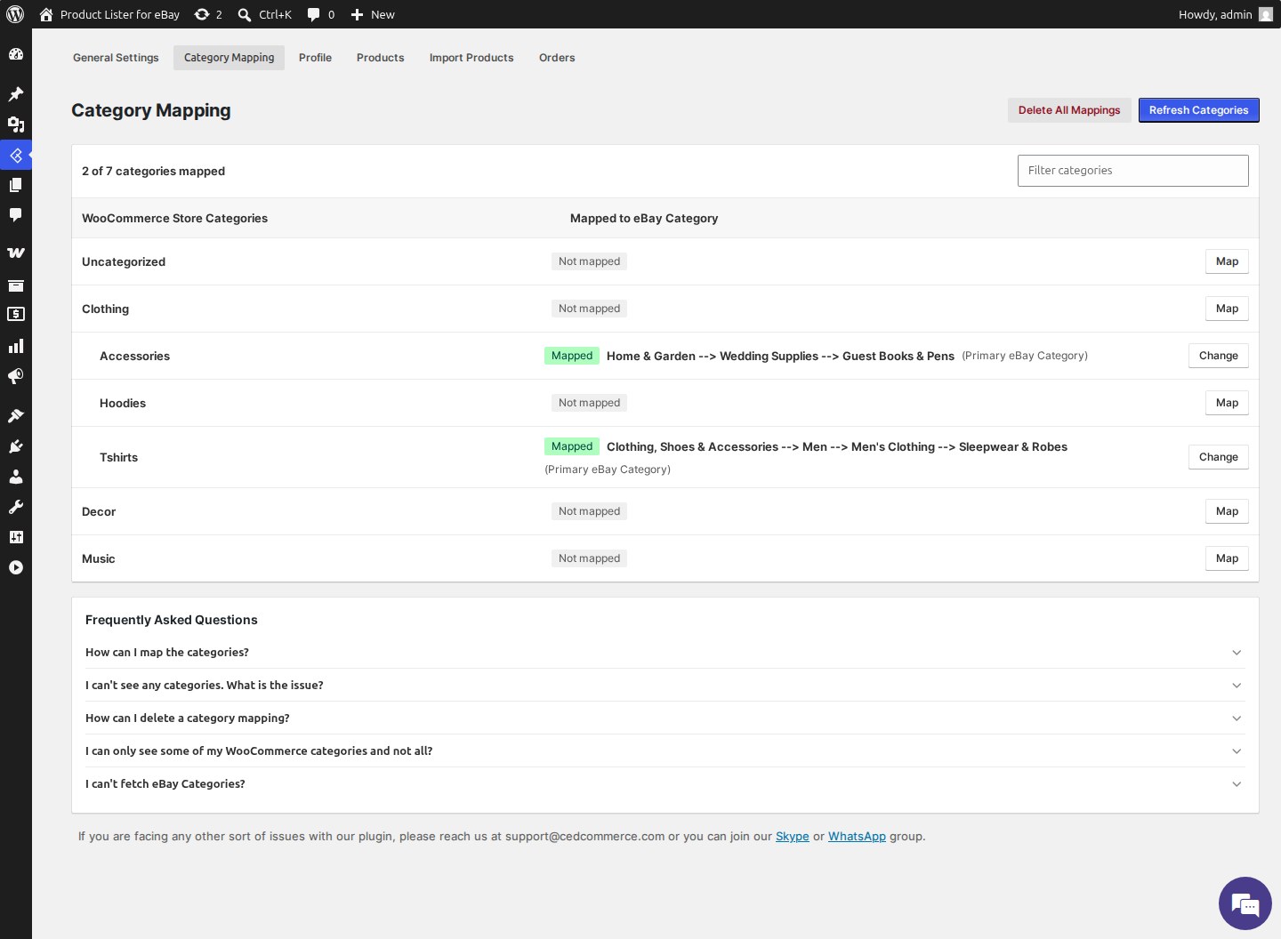Open Appearance brush icon in the sidebar
Viewport: 1281px width, 939px height.
click(16, 415)
